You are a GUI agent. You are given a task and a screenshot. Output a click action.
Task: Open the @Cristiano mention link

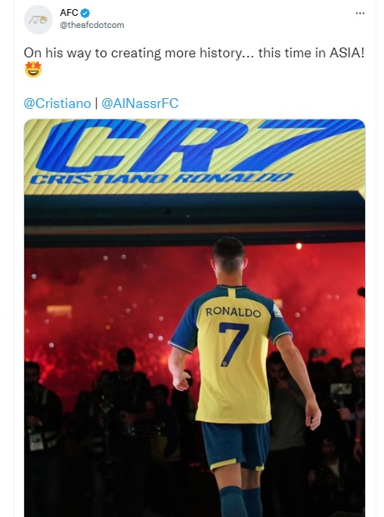click(x=57, y=103)
